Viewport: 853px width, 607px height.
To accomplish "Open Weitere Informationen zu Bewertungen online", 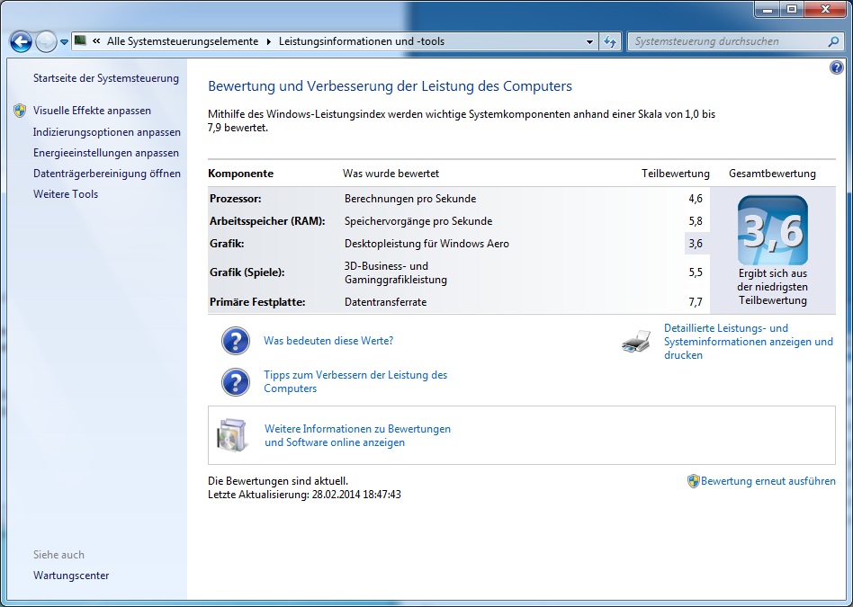I will tap(357, 435).
